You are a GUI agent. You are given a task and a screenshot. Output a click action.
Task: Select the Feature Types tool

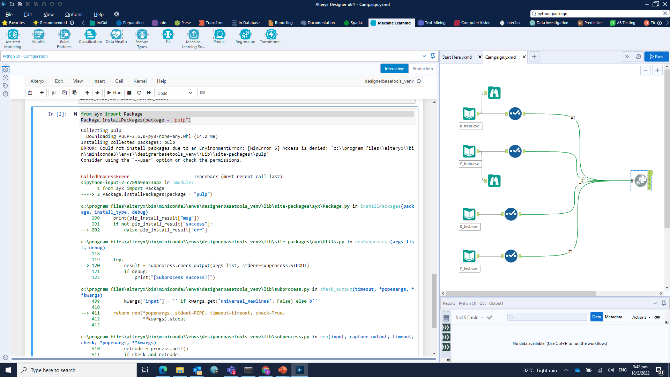pyautogui.click(x=142, y=35)
